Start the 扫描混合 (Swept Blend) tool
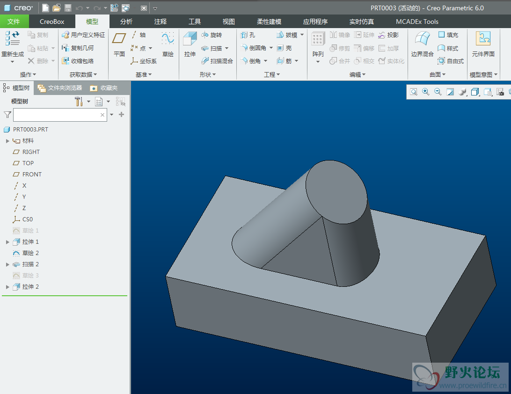Viewport: 511px width, 394px height. (x=217, y=61)
